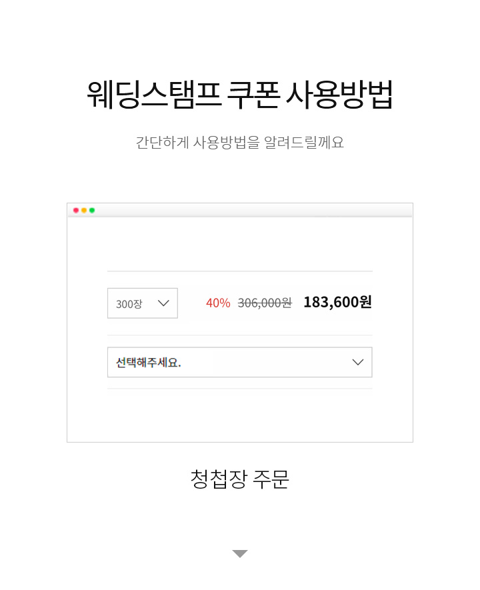Viewport: 480px width, 590px height.
Task: Click the mock browser window illustration
Action: [240, 323]
